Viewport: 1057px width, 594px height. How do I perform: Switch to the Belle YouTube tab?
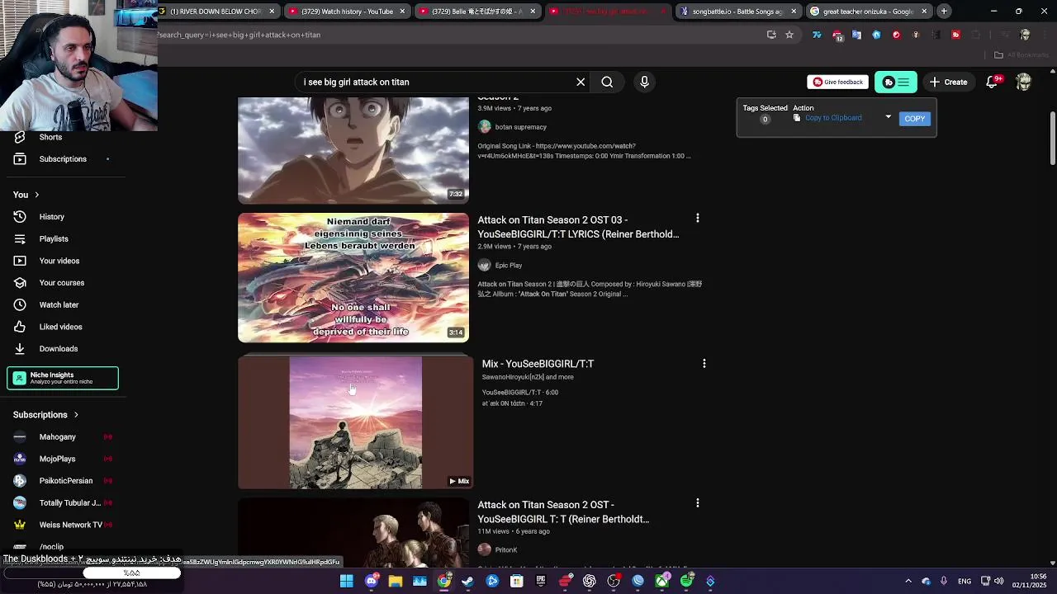point(477,12)
